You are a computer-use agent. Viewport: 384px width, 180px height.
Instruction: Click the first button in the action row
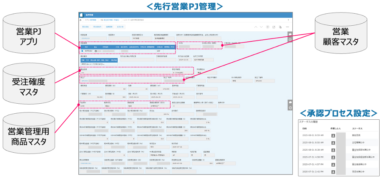[85, 27]
